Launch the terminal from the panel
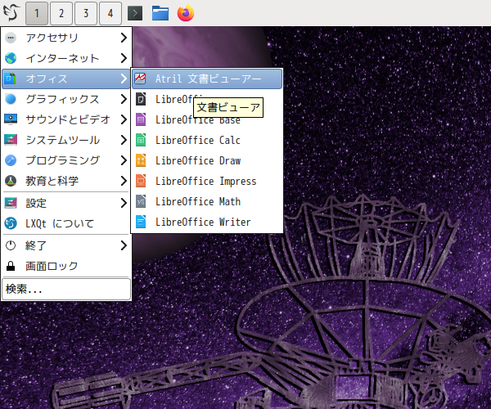 coord(135,13)
